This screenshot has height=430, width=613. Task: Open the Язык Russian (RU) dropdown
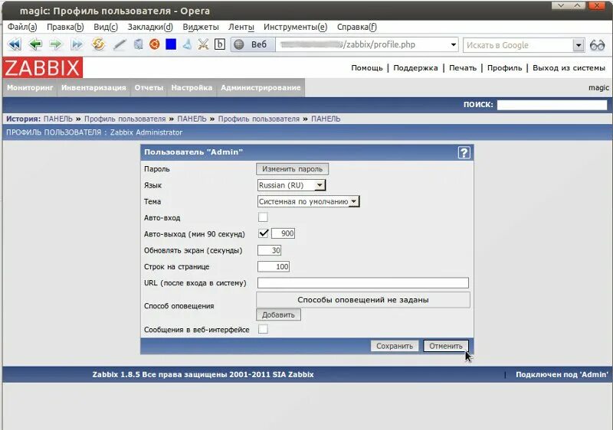point(291,185)
